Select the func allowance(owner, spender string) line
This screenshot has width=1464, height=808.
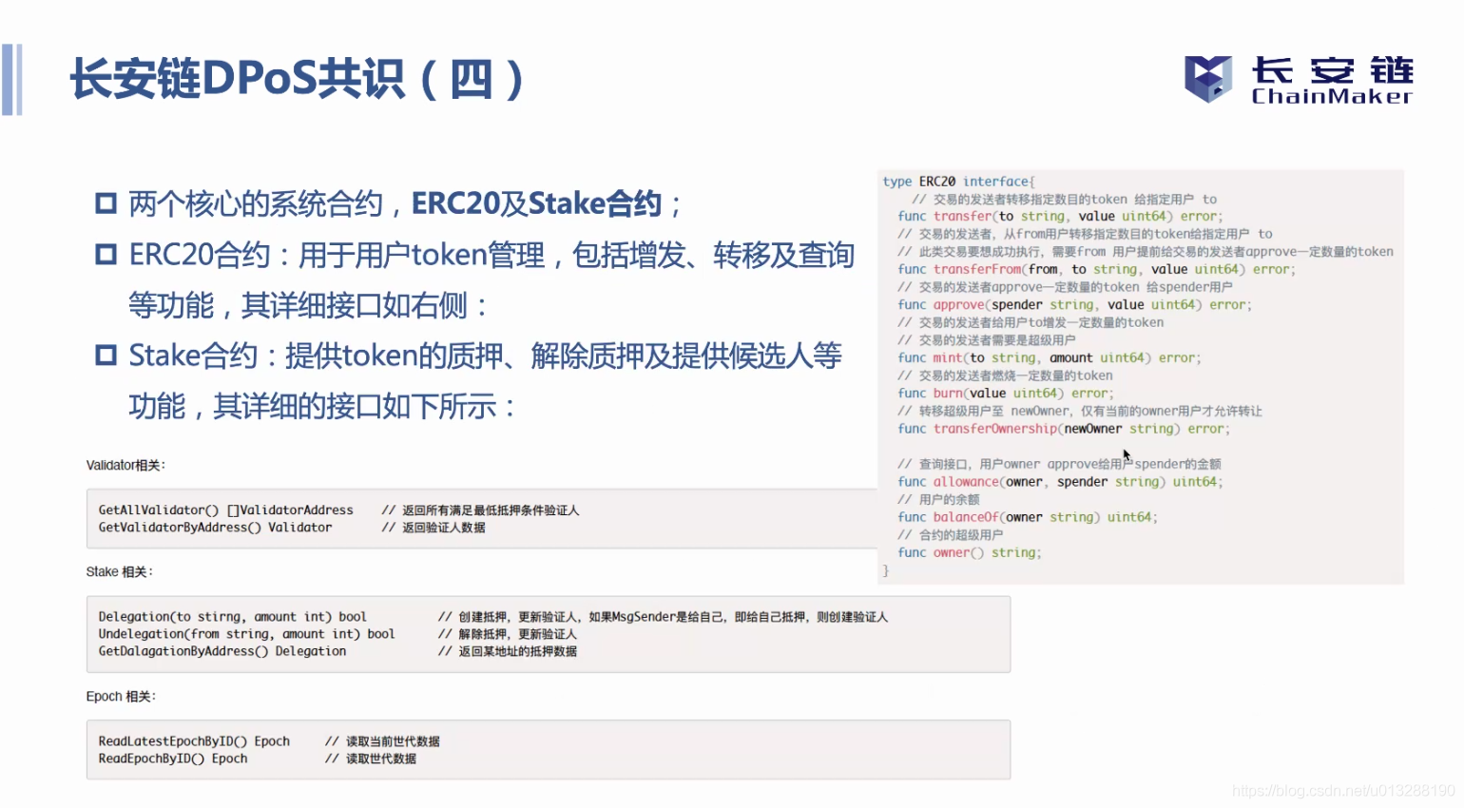pos(1060,482)
